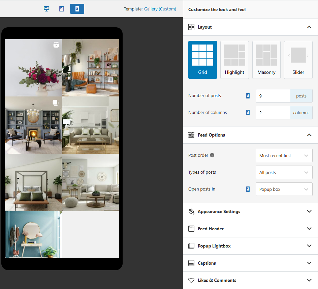318x289 pixels.
Task: Expand the Popup Lightbox section
Action: [x=309, y=246]
